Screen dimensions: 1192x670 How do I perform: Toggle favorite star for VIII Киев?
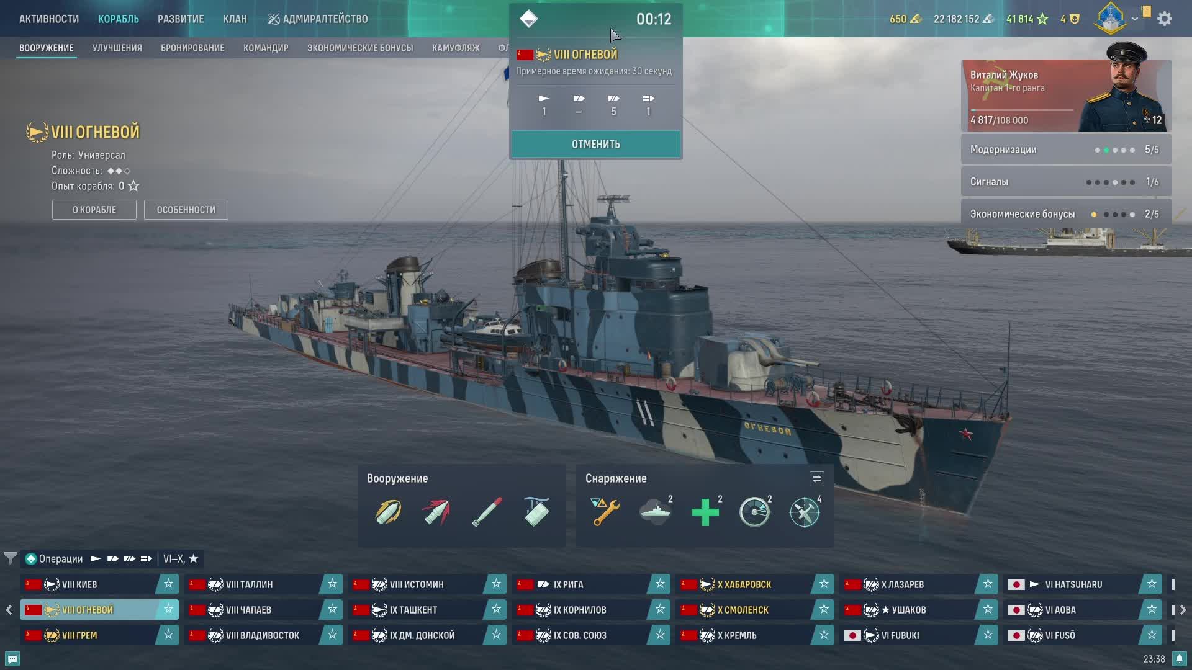[168, 584]
